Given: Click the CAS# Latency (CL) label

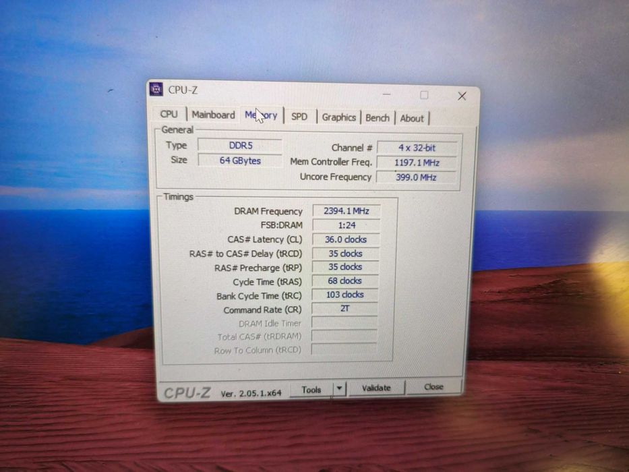Looking at the screenshot, I should point(265,239).
